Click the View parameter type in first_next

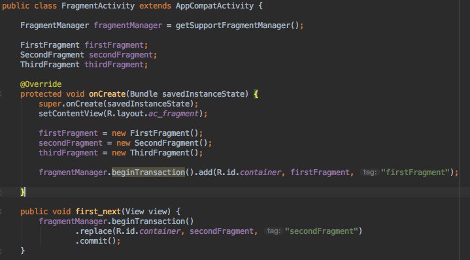click(x=135, y=212)
